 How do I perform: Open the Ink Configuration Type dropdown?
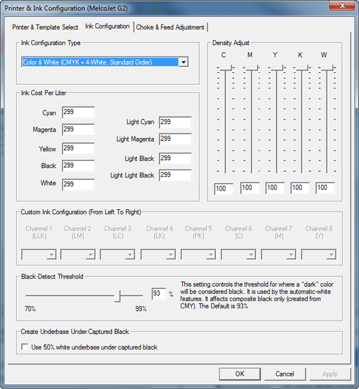tap(184, 62)
